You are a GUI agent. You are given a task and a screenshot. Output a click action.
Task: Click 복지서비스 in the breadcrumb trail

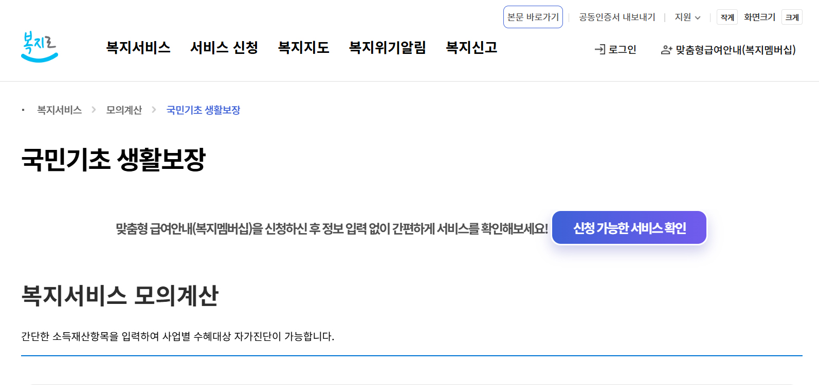pyautogui.click(x=58, y=110)
